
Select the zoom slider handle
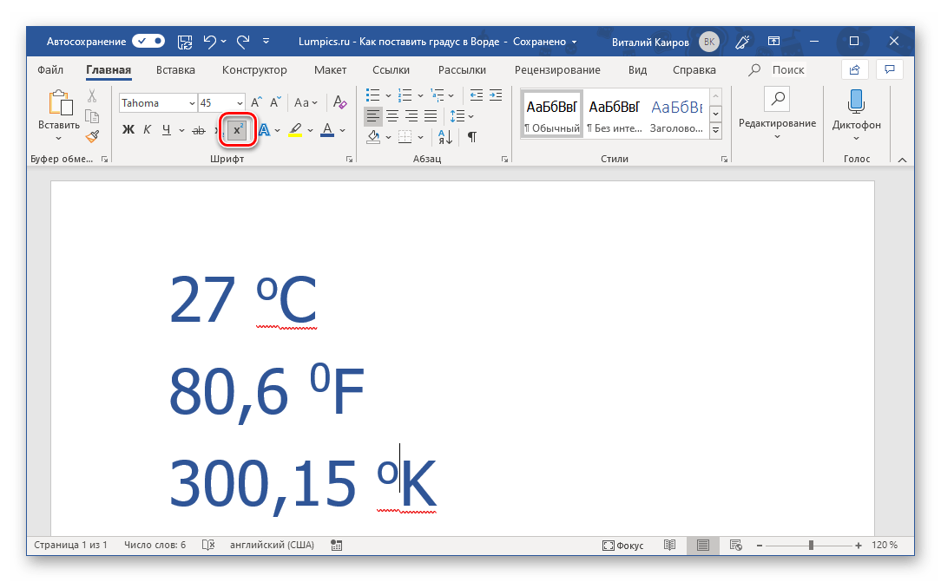click(x=811, y=545)
